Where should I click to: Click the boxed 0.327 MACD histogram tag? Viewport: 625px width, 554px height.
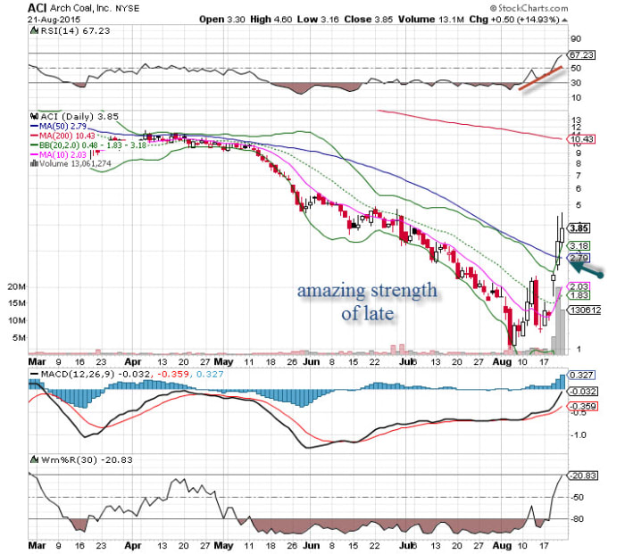click(581, 376)
